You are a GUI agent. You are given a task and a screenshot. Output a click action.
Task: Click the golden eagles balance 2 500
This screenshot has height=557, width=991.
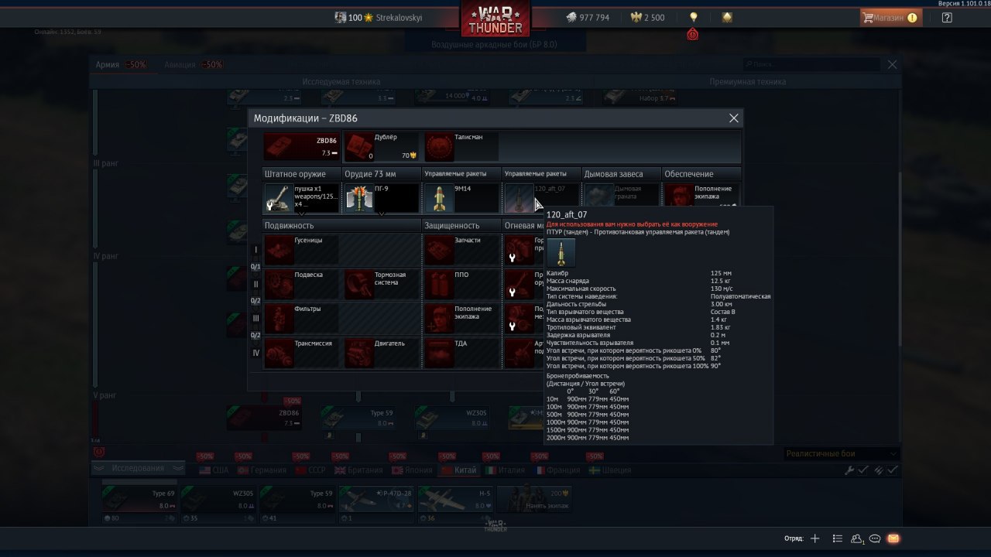coord(649,17)
